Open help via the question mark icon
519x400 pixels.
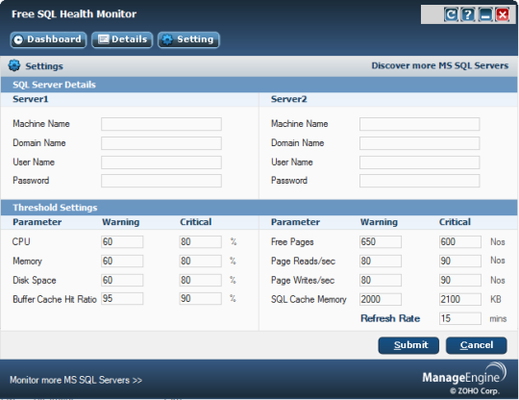(468, 14)
